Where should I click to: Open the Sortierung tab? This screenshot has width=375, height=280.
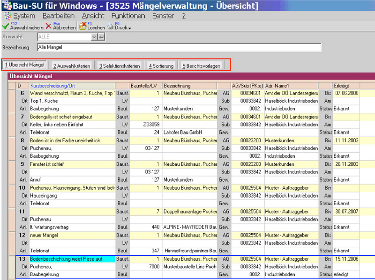(x=161, y=66)
